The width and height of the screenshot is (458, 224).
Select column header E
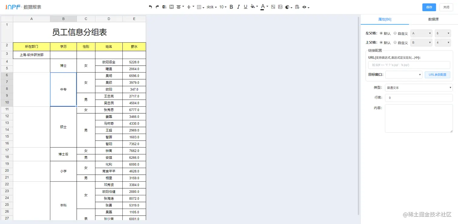134,19
